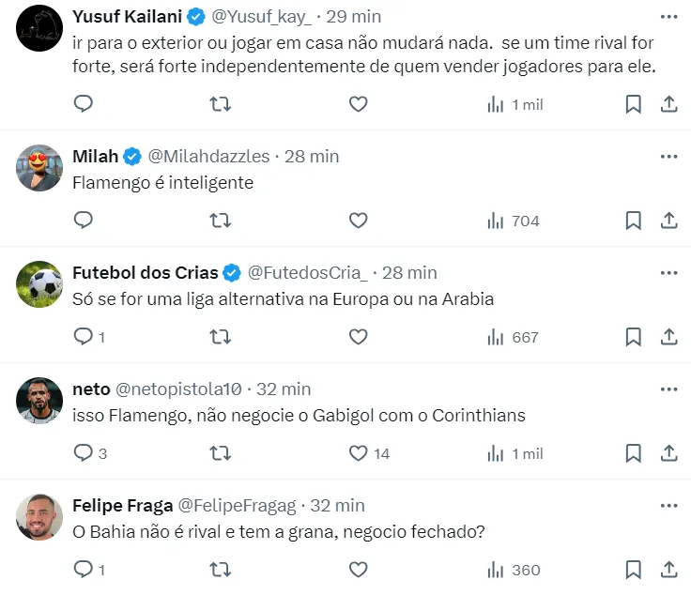Open Felipe Fraga's profile avatar
The width and height of the screenshot is (691, 595).
(39, 518)
